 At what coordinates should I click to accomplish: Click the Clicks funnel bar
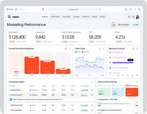[x=32, y=65]
